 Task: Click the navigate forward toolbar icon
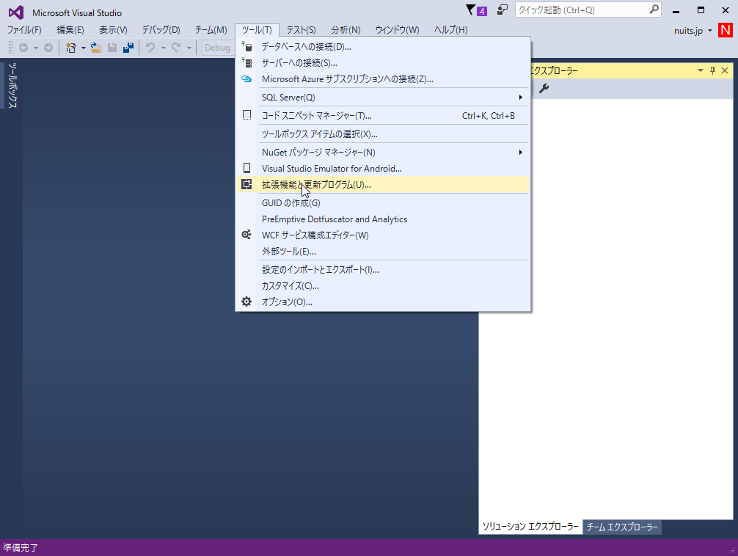(48, 48)
